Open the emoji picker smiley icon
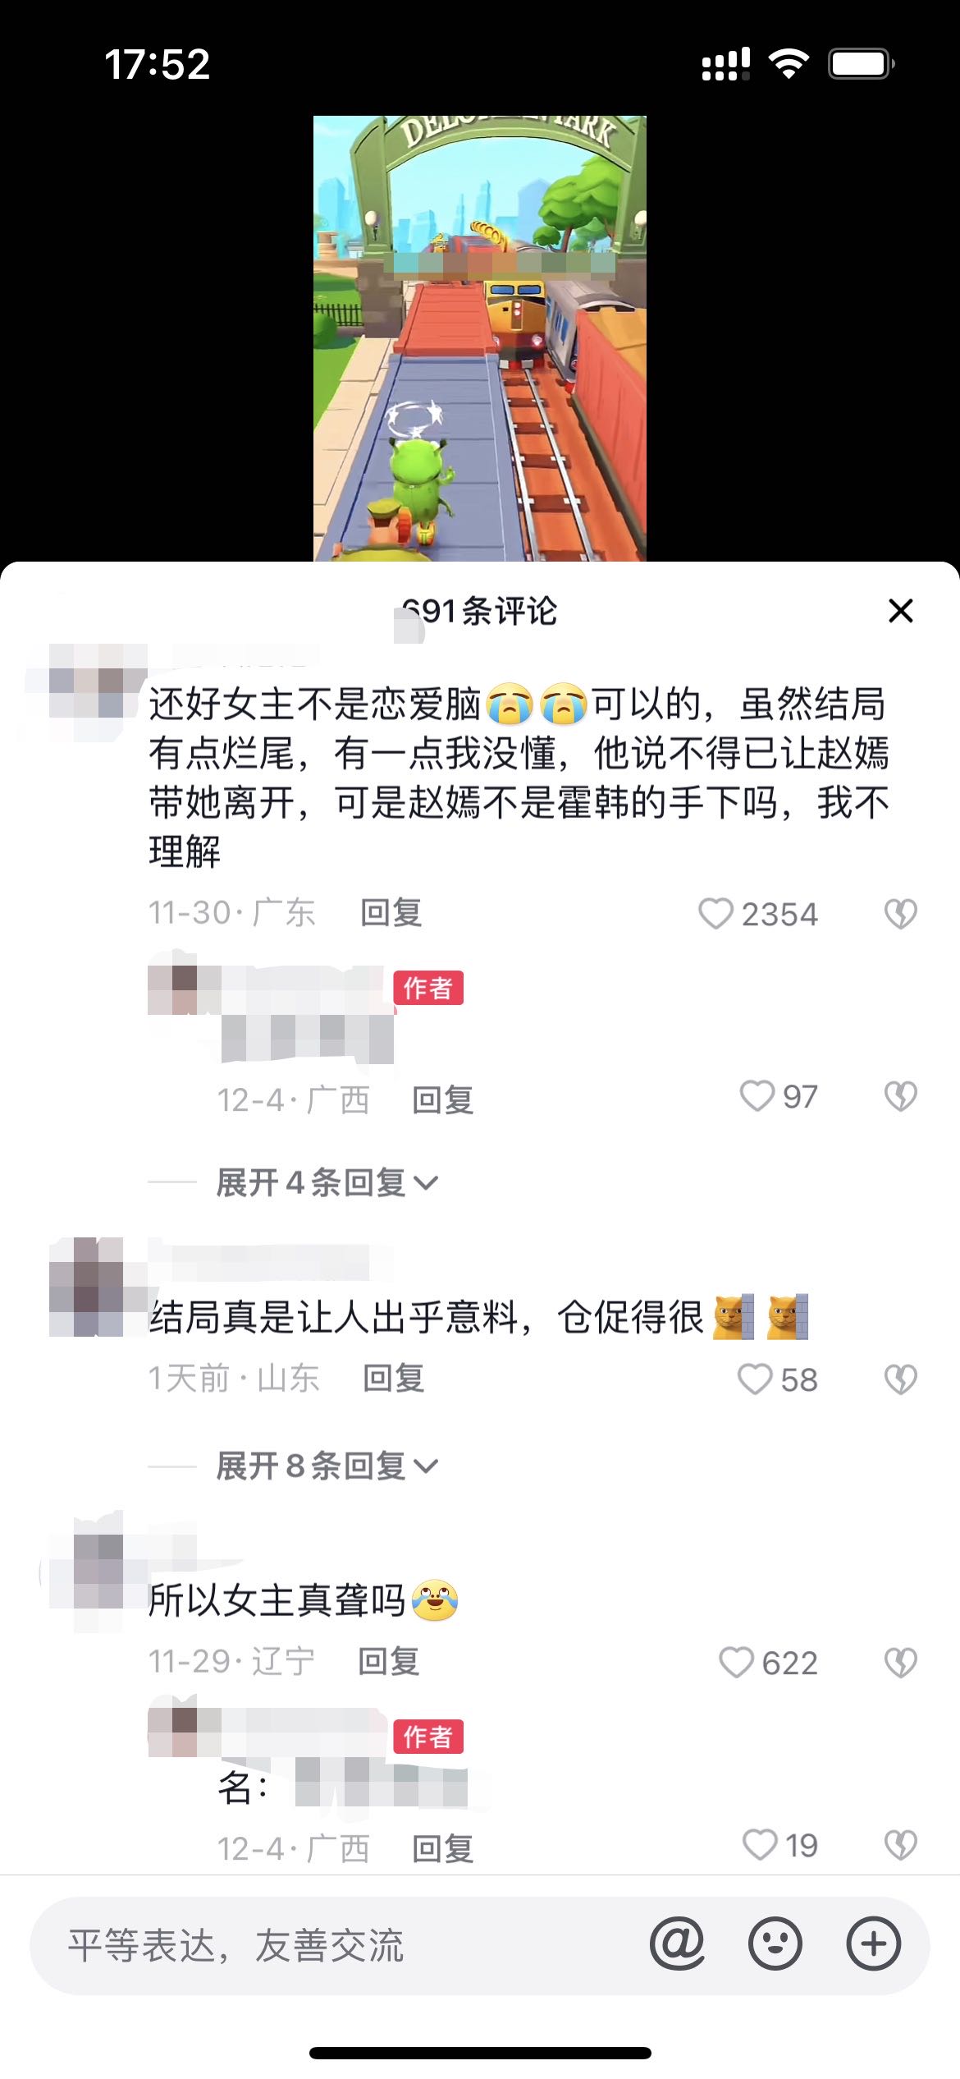This screenshot has width=960, height=2079. [x=775, y=1944]
